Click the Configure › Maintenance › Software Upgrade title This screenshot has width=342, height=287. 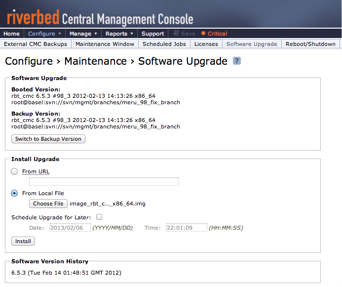[116, 61]
